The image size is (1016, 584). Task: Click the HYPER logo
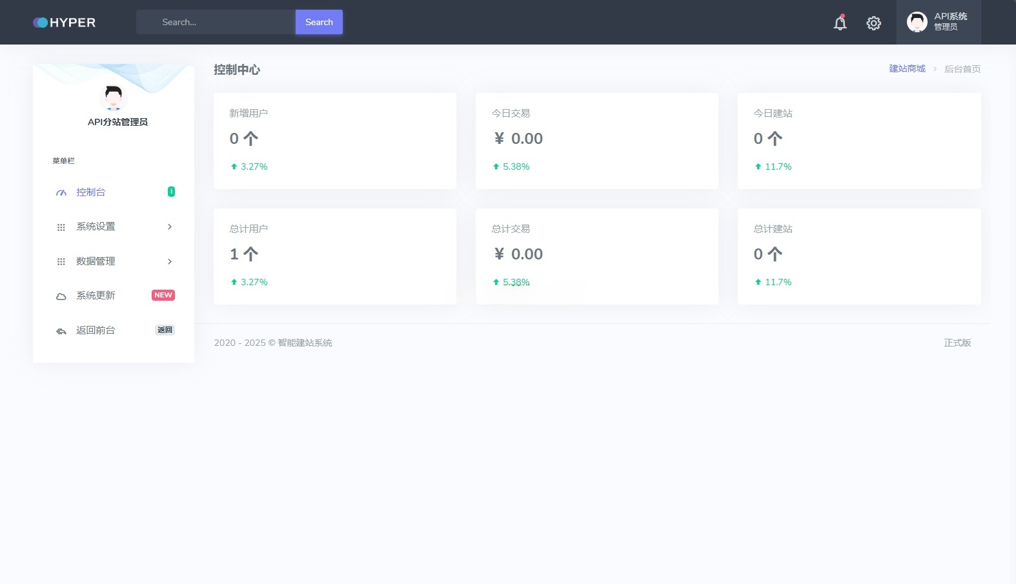[x=65, y=23]
